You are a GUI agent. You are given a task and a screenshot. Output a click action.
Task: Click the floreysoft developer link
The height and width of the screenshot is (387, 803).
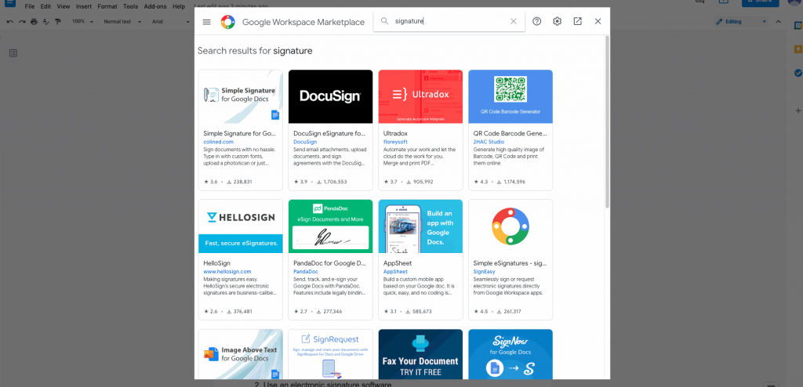[395, 142]
